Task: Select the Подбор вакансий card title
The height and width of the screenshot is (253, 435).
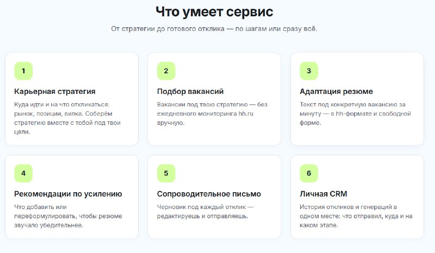Action: tap(190, 91)
